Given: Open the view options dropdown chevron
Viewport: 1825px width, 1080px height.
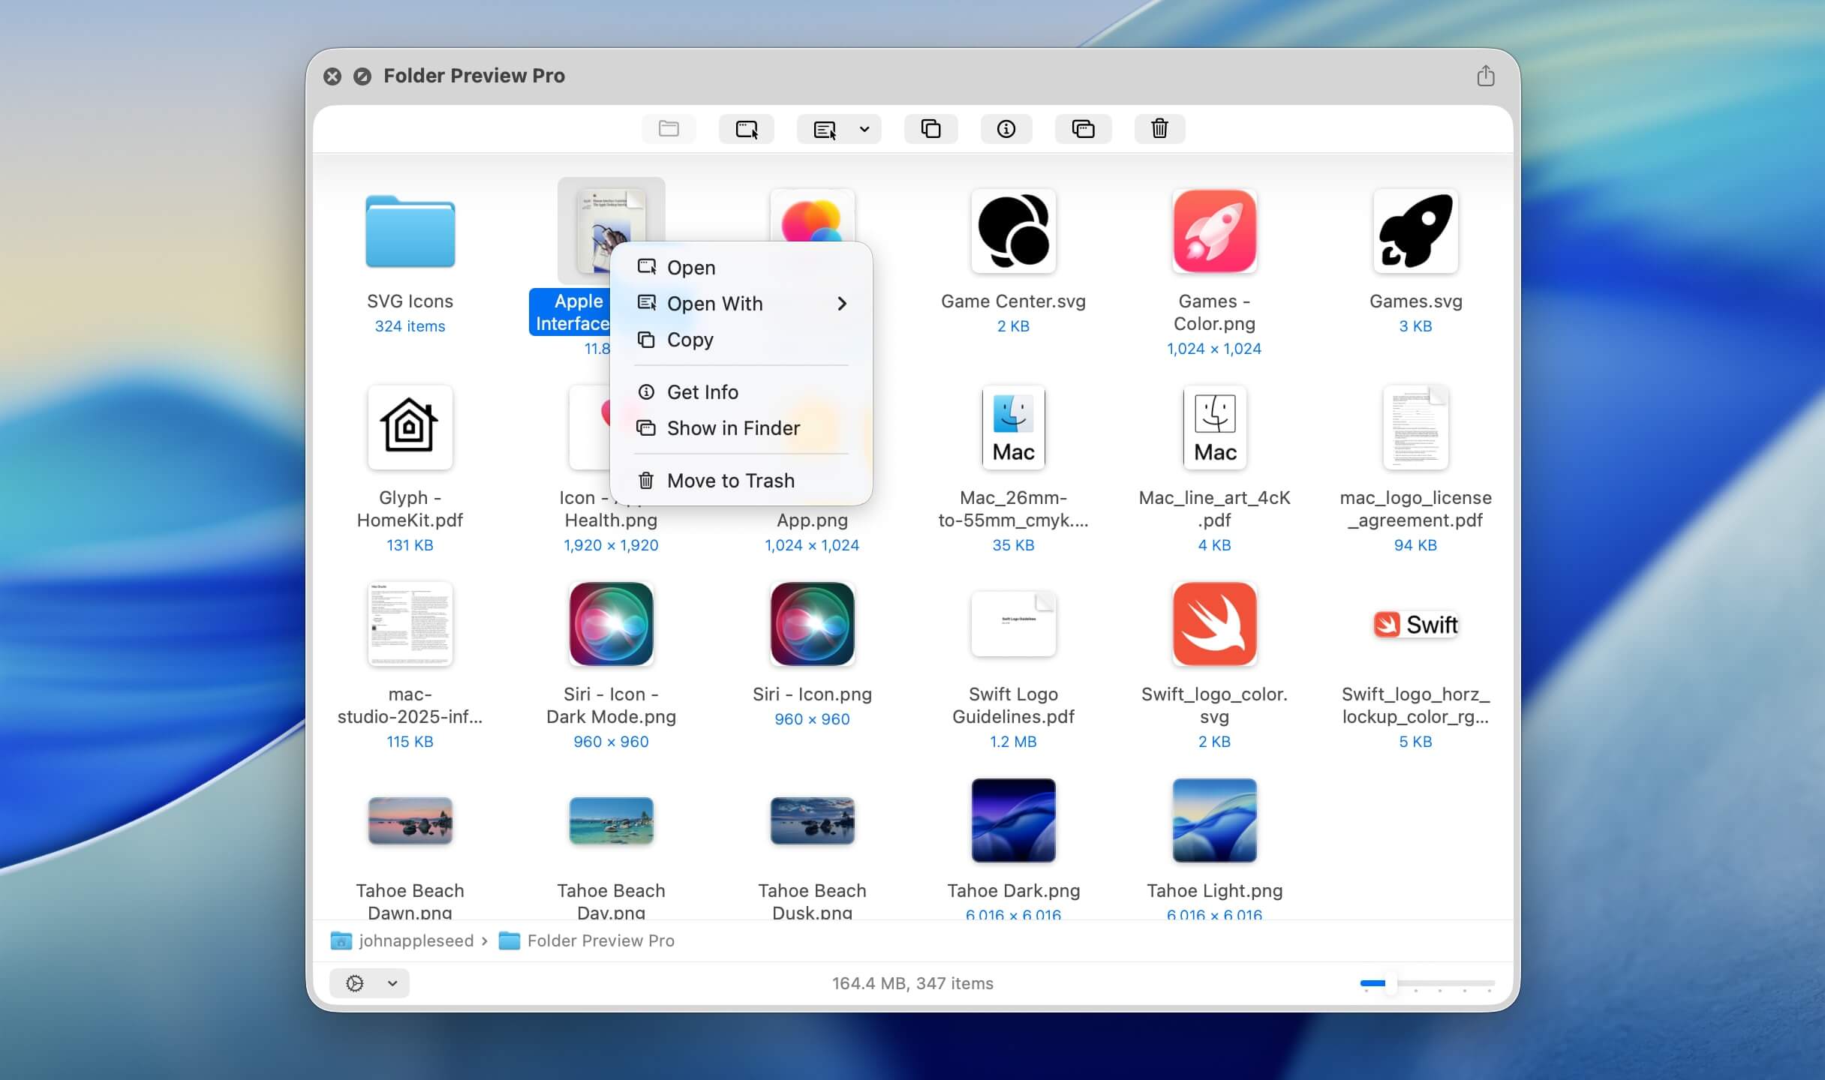Looking at the screenshot, I should pyautogui.click(x=864, y=129).
